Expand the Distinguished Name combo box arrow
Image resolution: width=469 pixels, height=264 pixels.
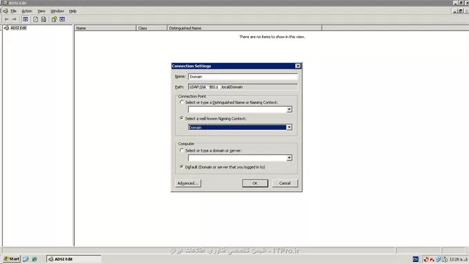[x=289, y=109]
